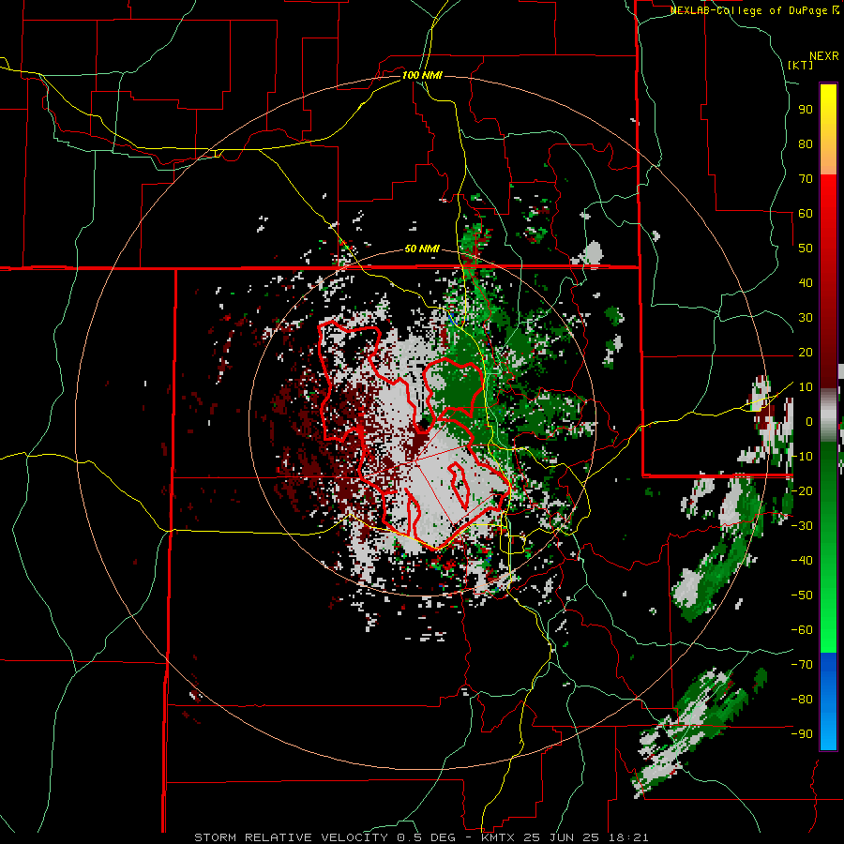Click the -40 value on the velocity scale
This screenshot has width=844, height=844.
pyautogui.click(x=802, y=561)
